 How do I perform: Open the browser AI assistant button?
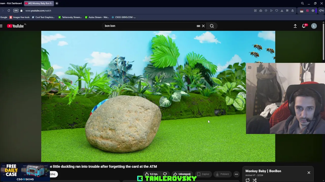pos(321,11)
